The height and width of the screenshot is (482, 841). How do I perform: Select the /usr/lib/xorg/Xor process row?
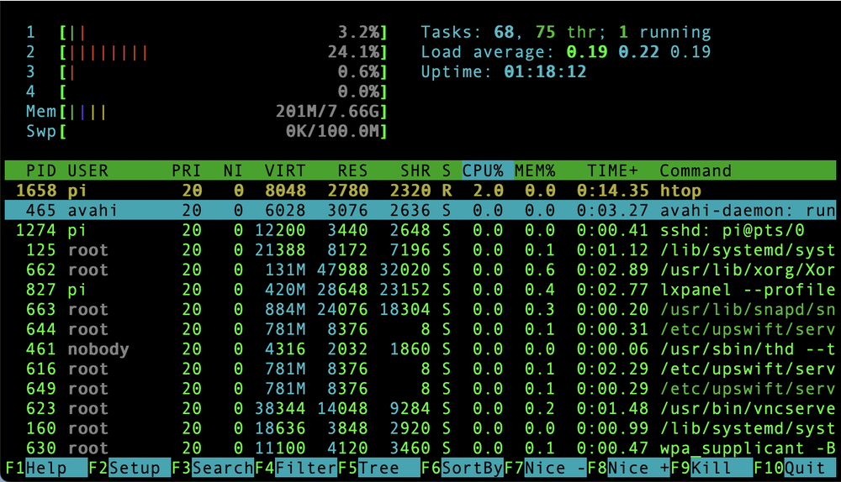tap(420, 270)
